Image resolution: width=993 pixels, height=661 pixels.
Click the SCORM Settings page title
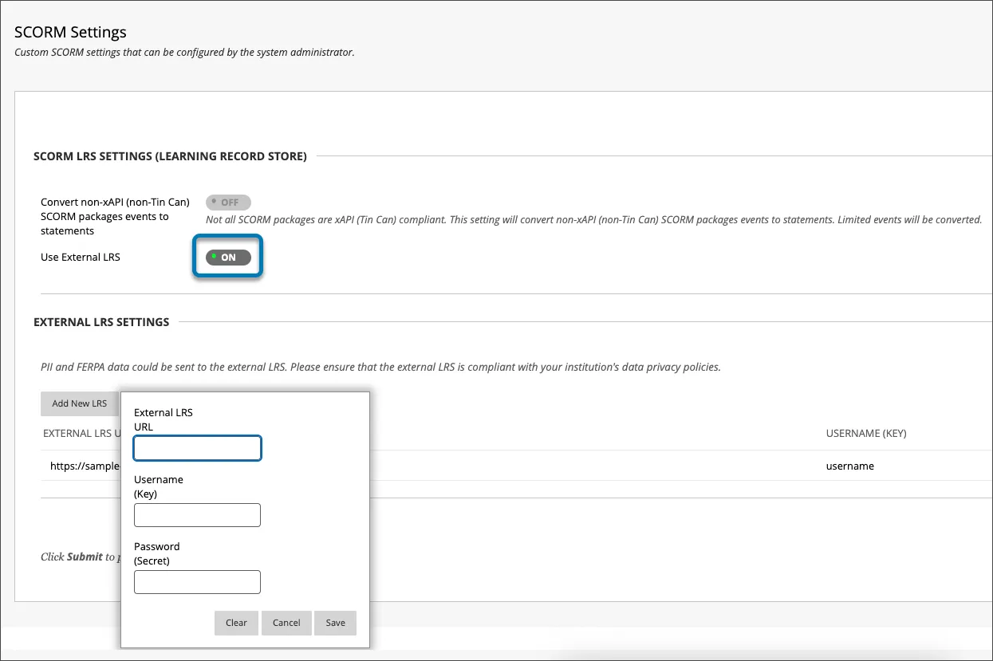click(70, 32)
